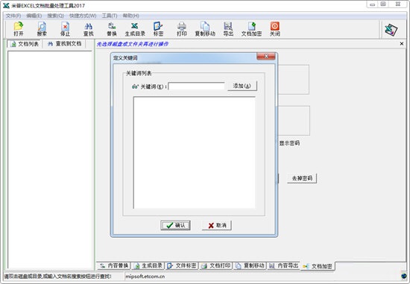This screenshot has height=284, width=410.
Task: Select the 复制移动 bottom tab
Action: [x=250, y=265]
